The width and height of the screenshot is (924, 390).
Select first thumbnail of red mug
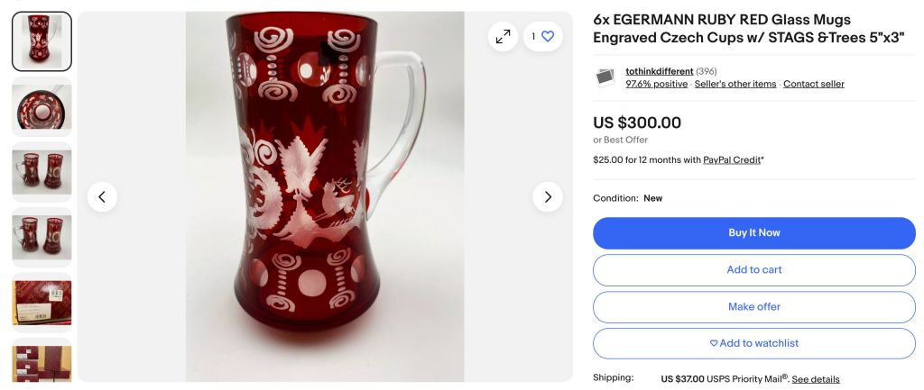(x=42, y=41)
